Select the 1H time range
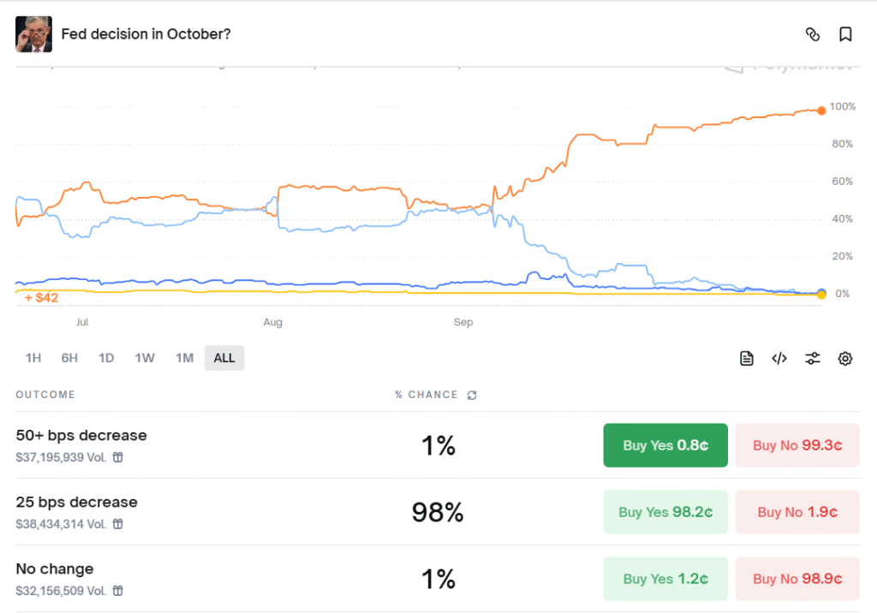The image size is (877, 613). [x=33, y=358]
